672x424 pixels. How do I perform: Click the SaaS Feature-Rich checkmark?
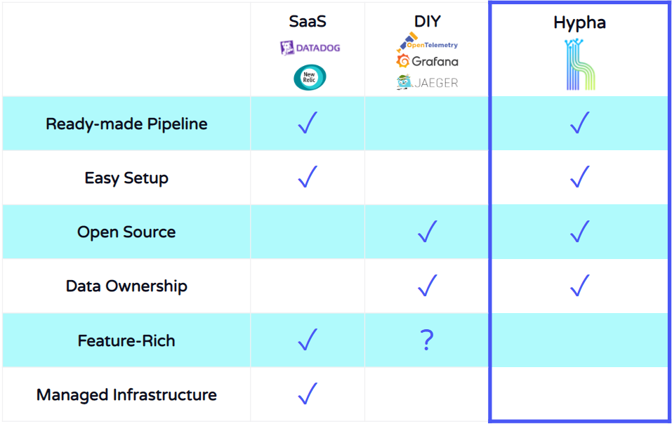click(308, 339)
